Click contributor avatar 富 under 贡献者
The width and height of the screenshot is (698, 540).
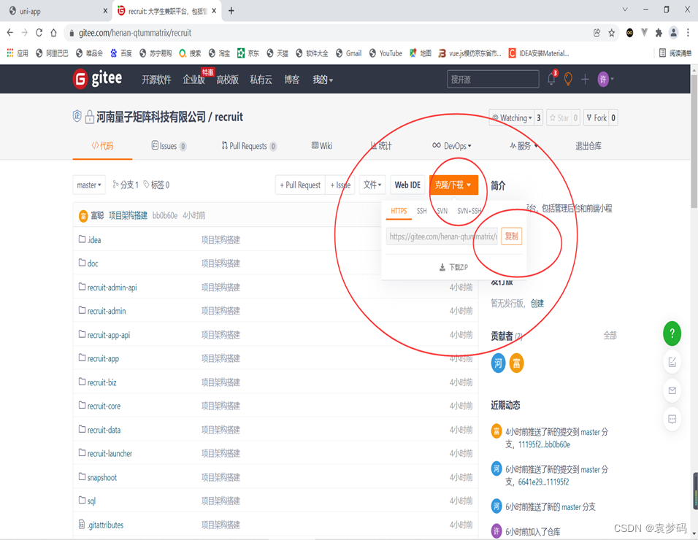[x=516, y=363]
